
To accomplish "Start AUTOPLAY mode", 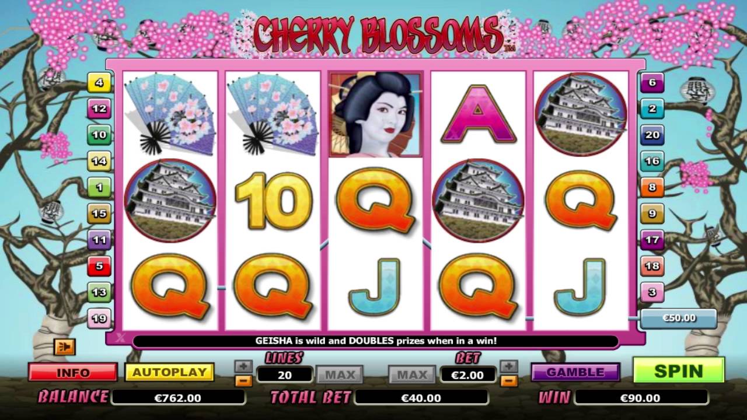I will [x=169, y=372].
